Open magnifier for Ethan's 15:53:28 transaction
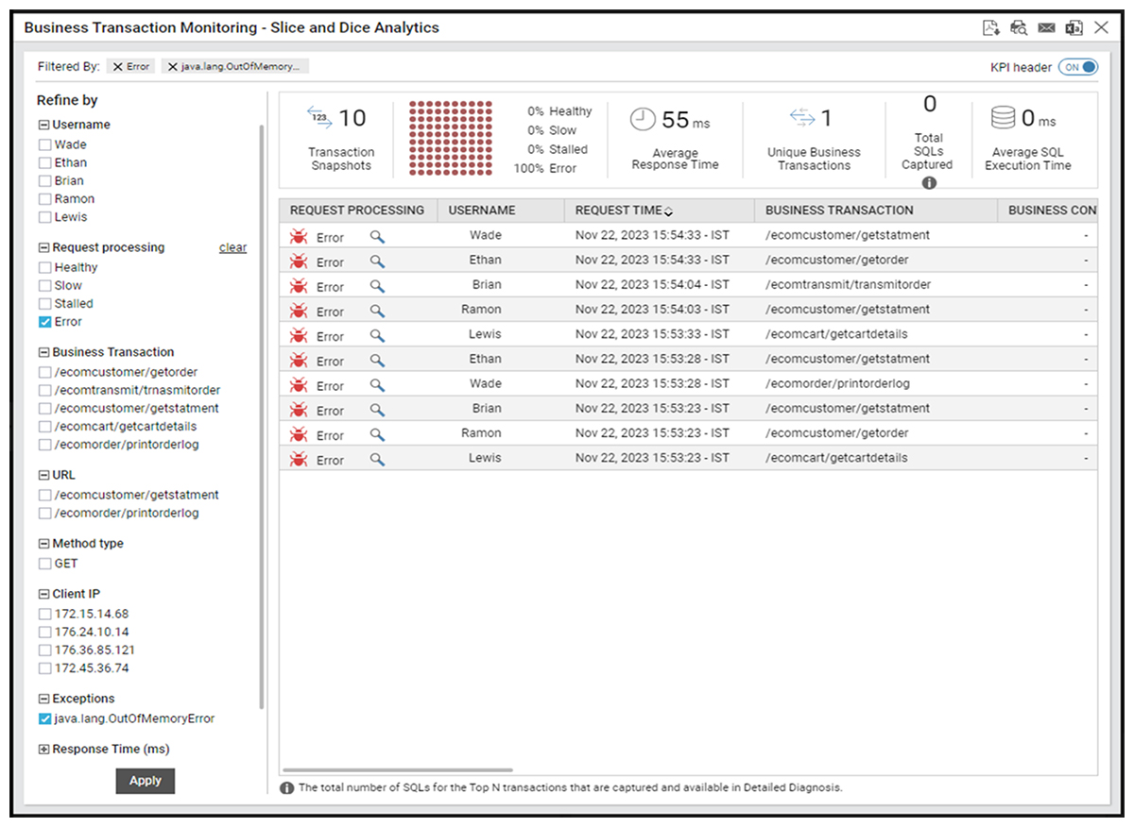This screenshot has height=827, width=1134. click(377, 361)
